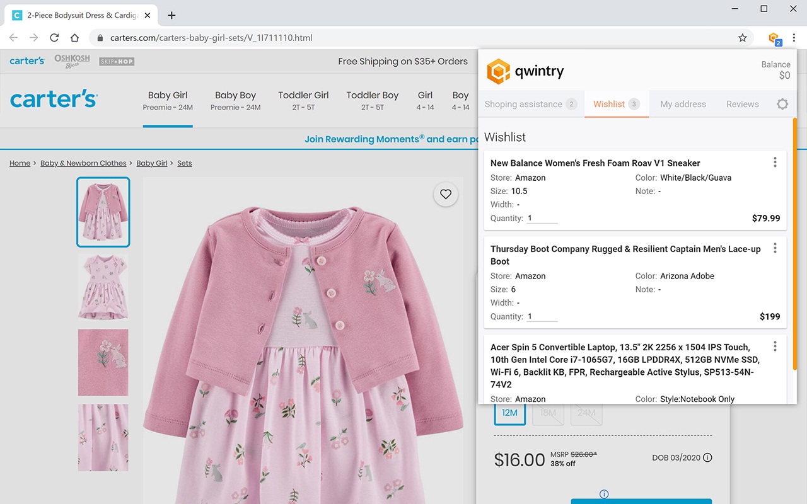Screen dimensions: 807x504
Task: Open options menu for New Balance sneaker
Action: (x=775, y=163)
